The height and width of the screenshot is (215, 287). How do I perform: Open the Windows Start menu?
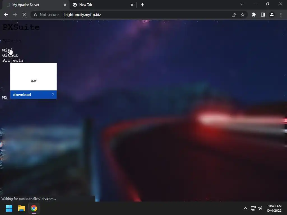[9, 208]
